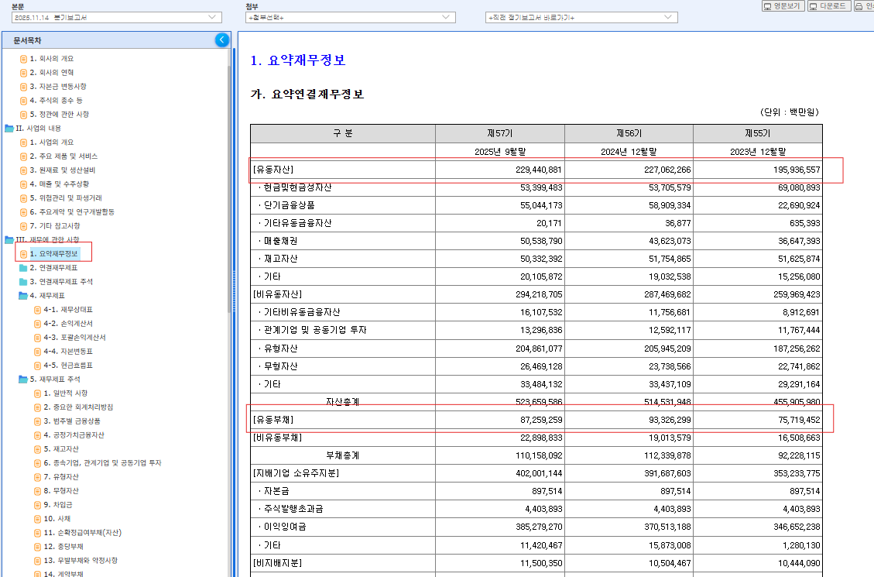The width and height of the screenshot is (874, 577).
Task: Click document icon beside 9. 차입금
Action: 37,505
